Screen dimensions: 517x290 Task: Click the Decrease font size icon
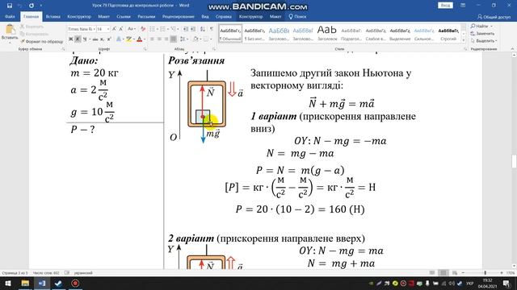(x=121, y=29)
